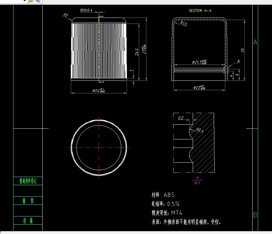Select the Φ24 diameter dimension

click(99, 91)
